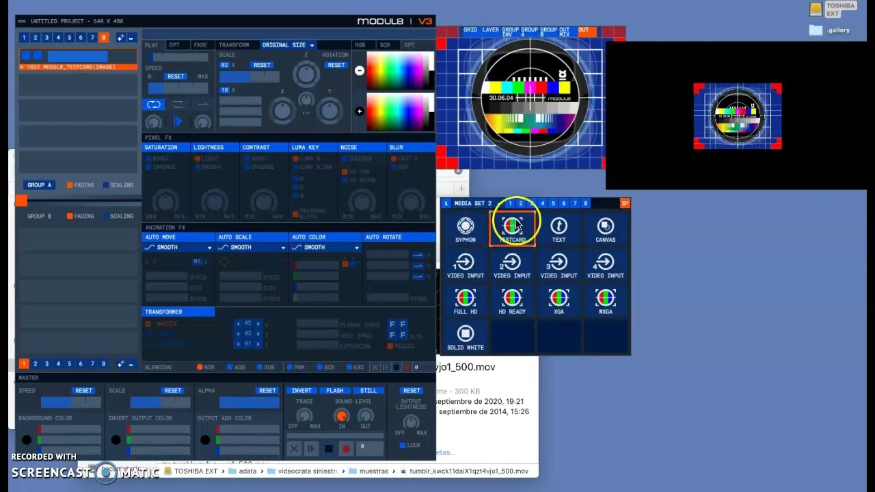The height and width of the screenshot is (492, 875).
Task: Toggle output lightness Lock checkbox
Action: 410,446
